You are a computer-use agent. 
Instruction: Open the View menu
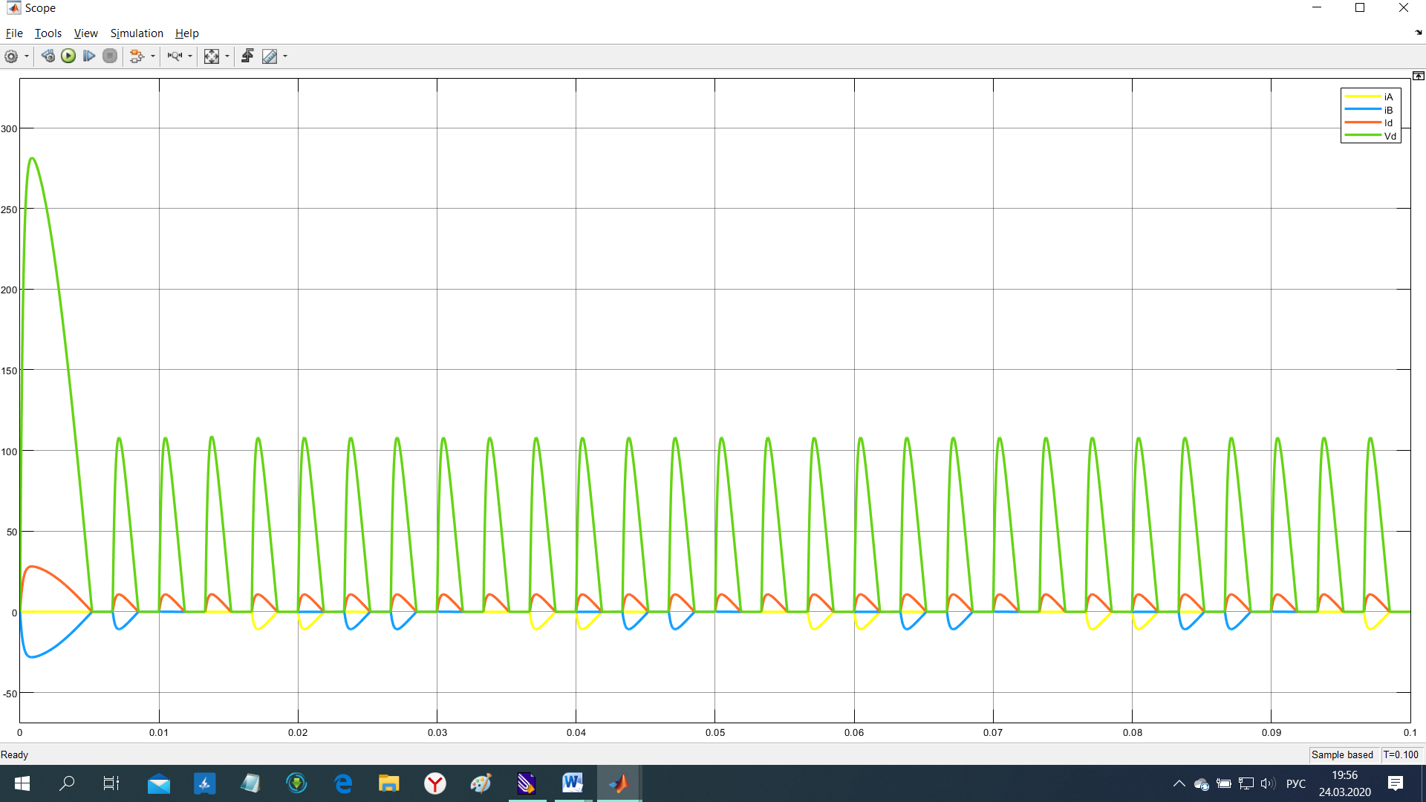(x=85, y=33)
